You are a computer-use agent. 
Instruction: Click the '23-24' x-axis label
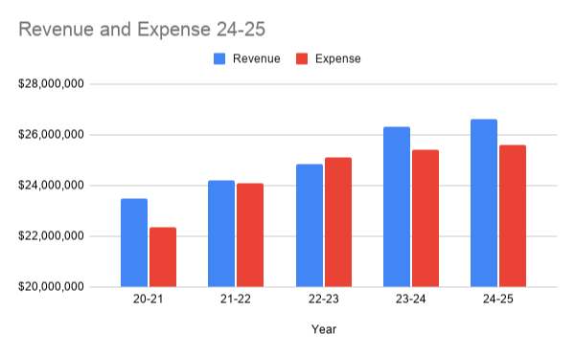point(411,300)
